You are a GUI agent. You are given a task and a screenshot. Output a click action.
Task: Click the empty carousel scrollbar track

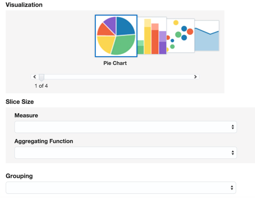tap(118, 77)
